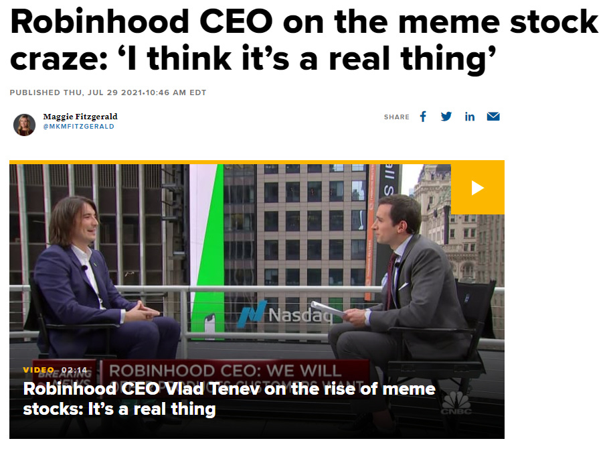Select the article headline about meme stock craze
This screenshot has height=451, width=613.
point(304,40)
